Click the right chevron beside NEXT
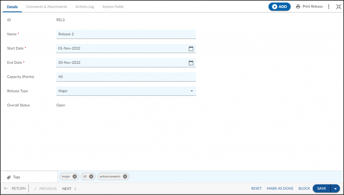The width and height of the screenshot is (344, 195). click(75, 189)
